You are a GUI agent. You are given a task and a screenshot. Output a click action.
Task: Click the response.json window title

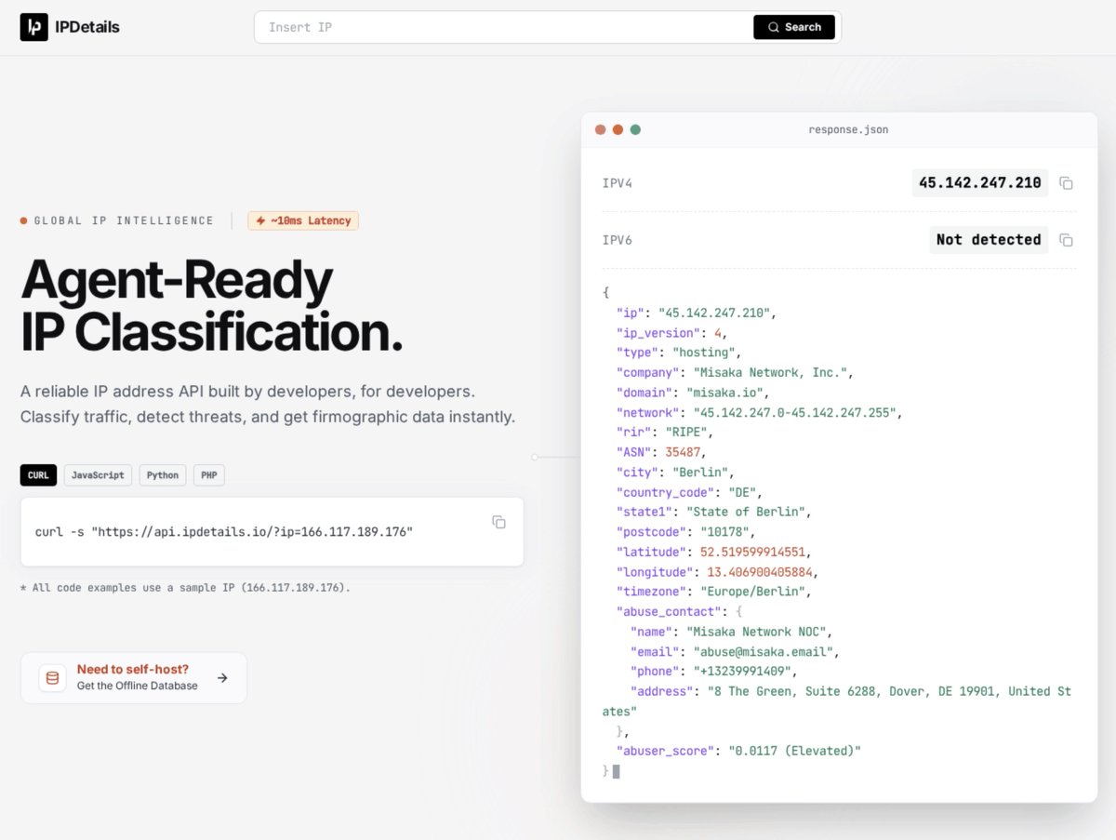tap(848, 129)
